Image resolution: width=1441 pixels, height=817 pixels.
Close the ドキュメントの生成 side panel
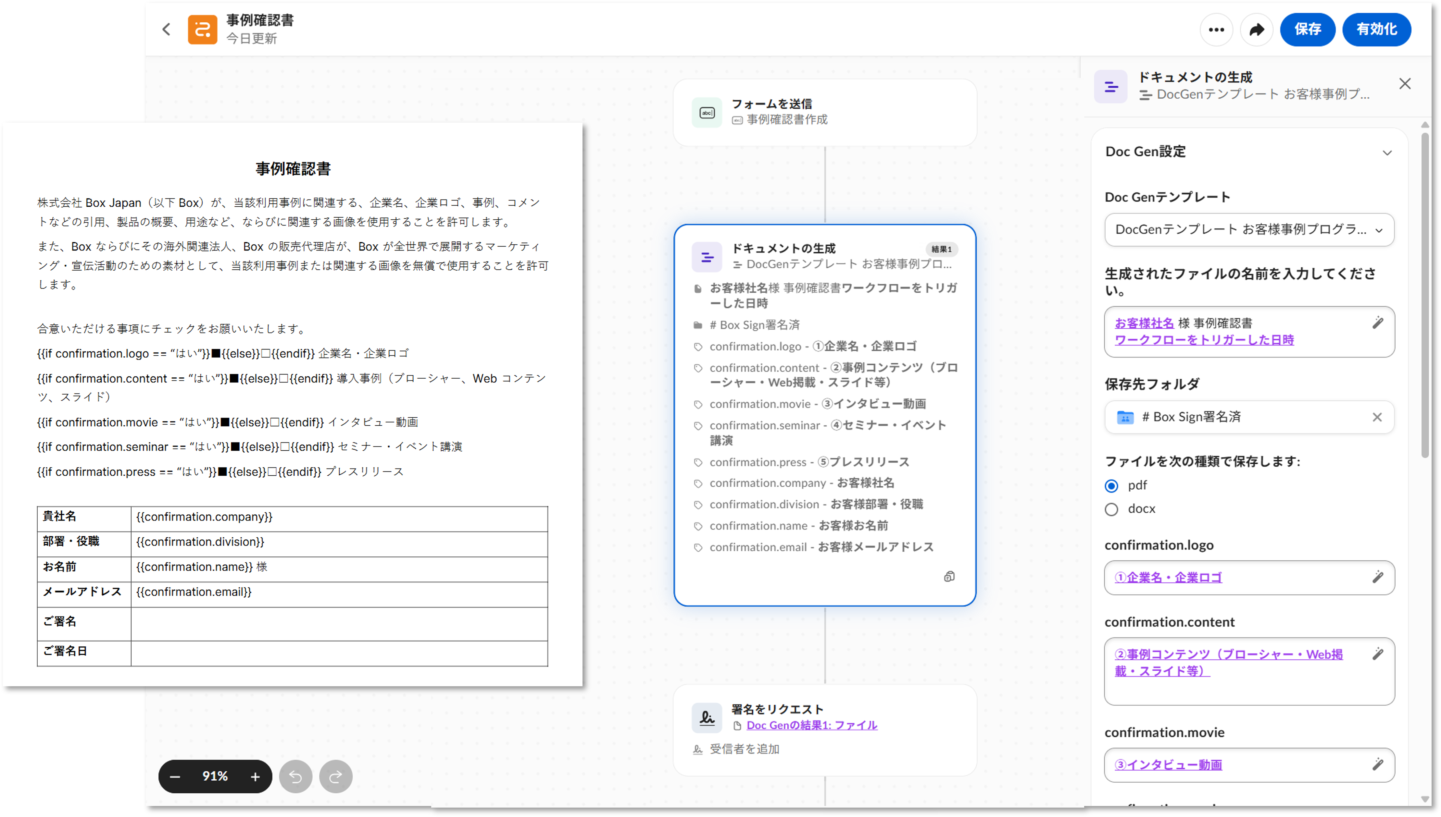coord(1405,84)
